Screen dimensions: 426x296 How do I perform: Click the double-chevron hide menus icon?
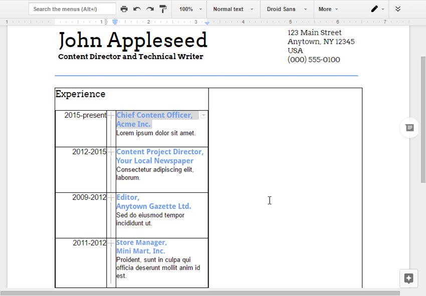[398, 9]
